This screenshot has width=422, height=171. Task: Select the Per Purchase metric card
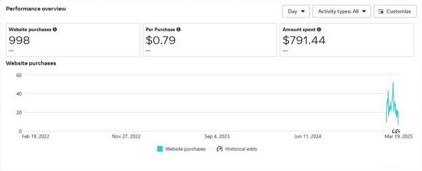210,40
